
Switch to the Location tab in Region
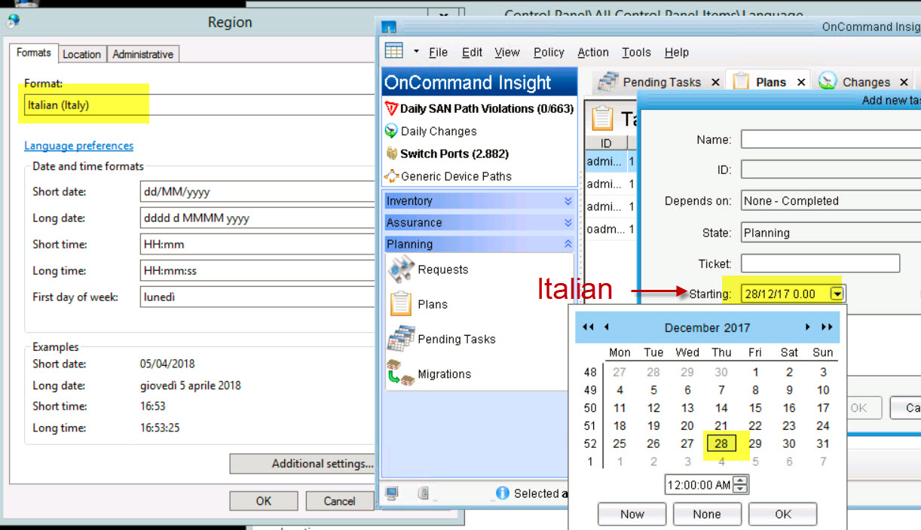coord(81,54)
